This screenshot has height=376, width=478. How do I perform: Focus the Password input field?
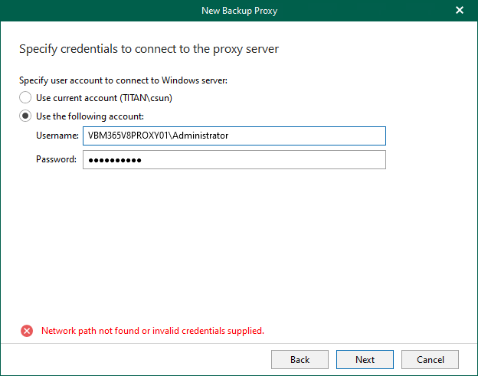234,159
